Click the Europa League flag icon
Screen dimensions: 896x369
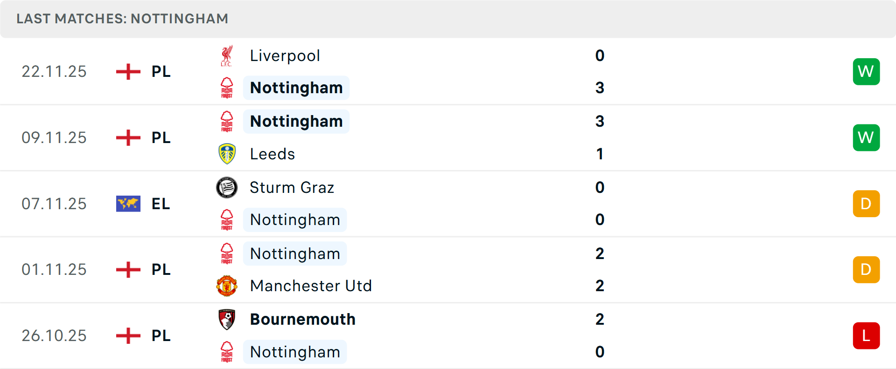point(128,204)
